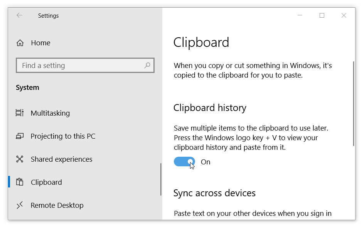Minimize the Settings window
This screenshot has height=227, width=362.
300,15
